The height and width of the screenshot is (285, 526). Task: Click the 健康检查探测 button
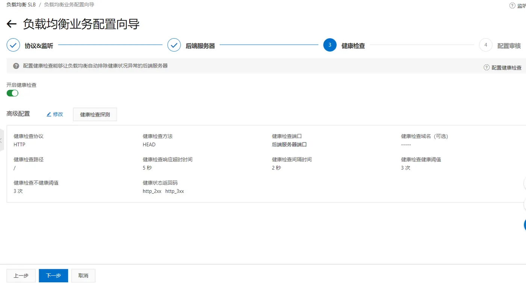(x=95, y=115)
